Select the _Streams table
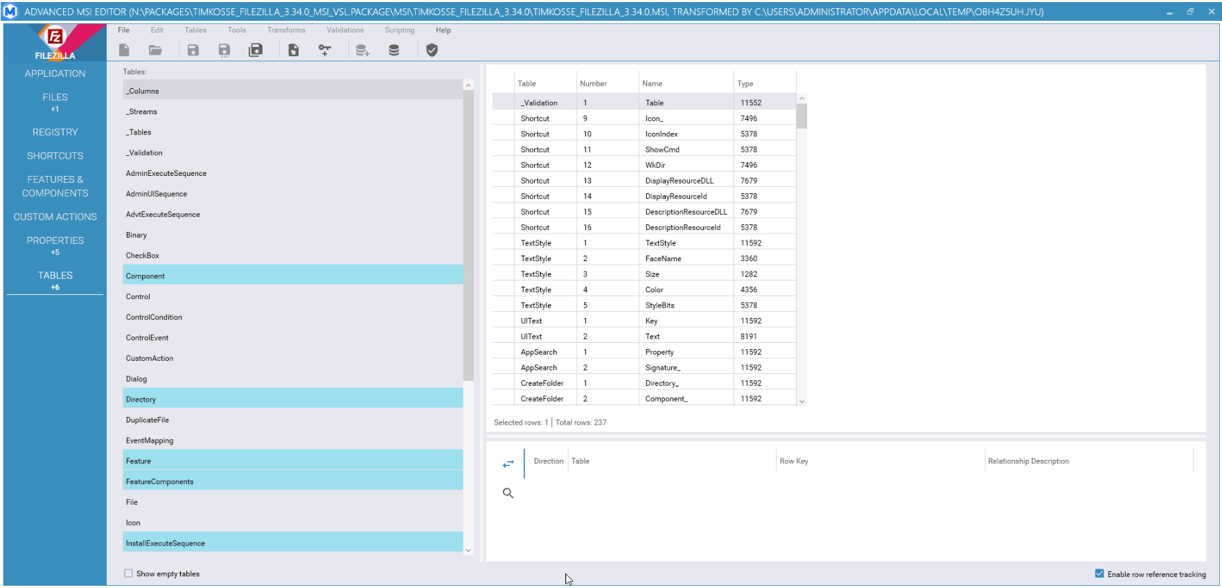Viewport: 1222px width, 588px height. pyautogui.click(x=293, y=112)
